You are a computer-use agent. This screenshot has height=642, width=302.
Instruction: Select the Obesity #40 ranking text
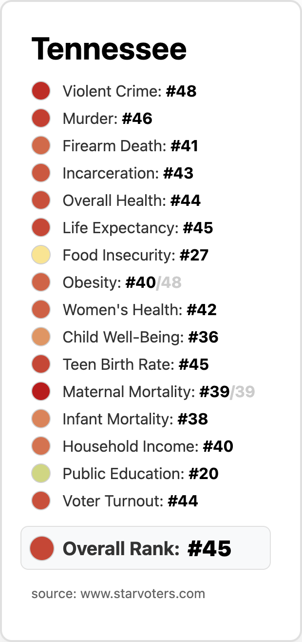coord(109,282)
